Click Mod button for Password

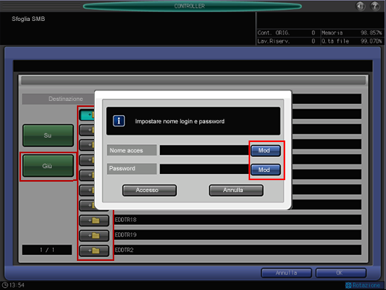(266, 170)
